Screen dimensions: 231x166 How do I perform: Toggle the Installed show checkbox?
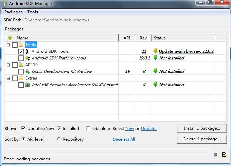[x=58, y=128]
